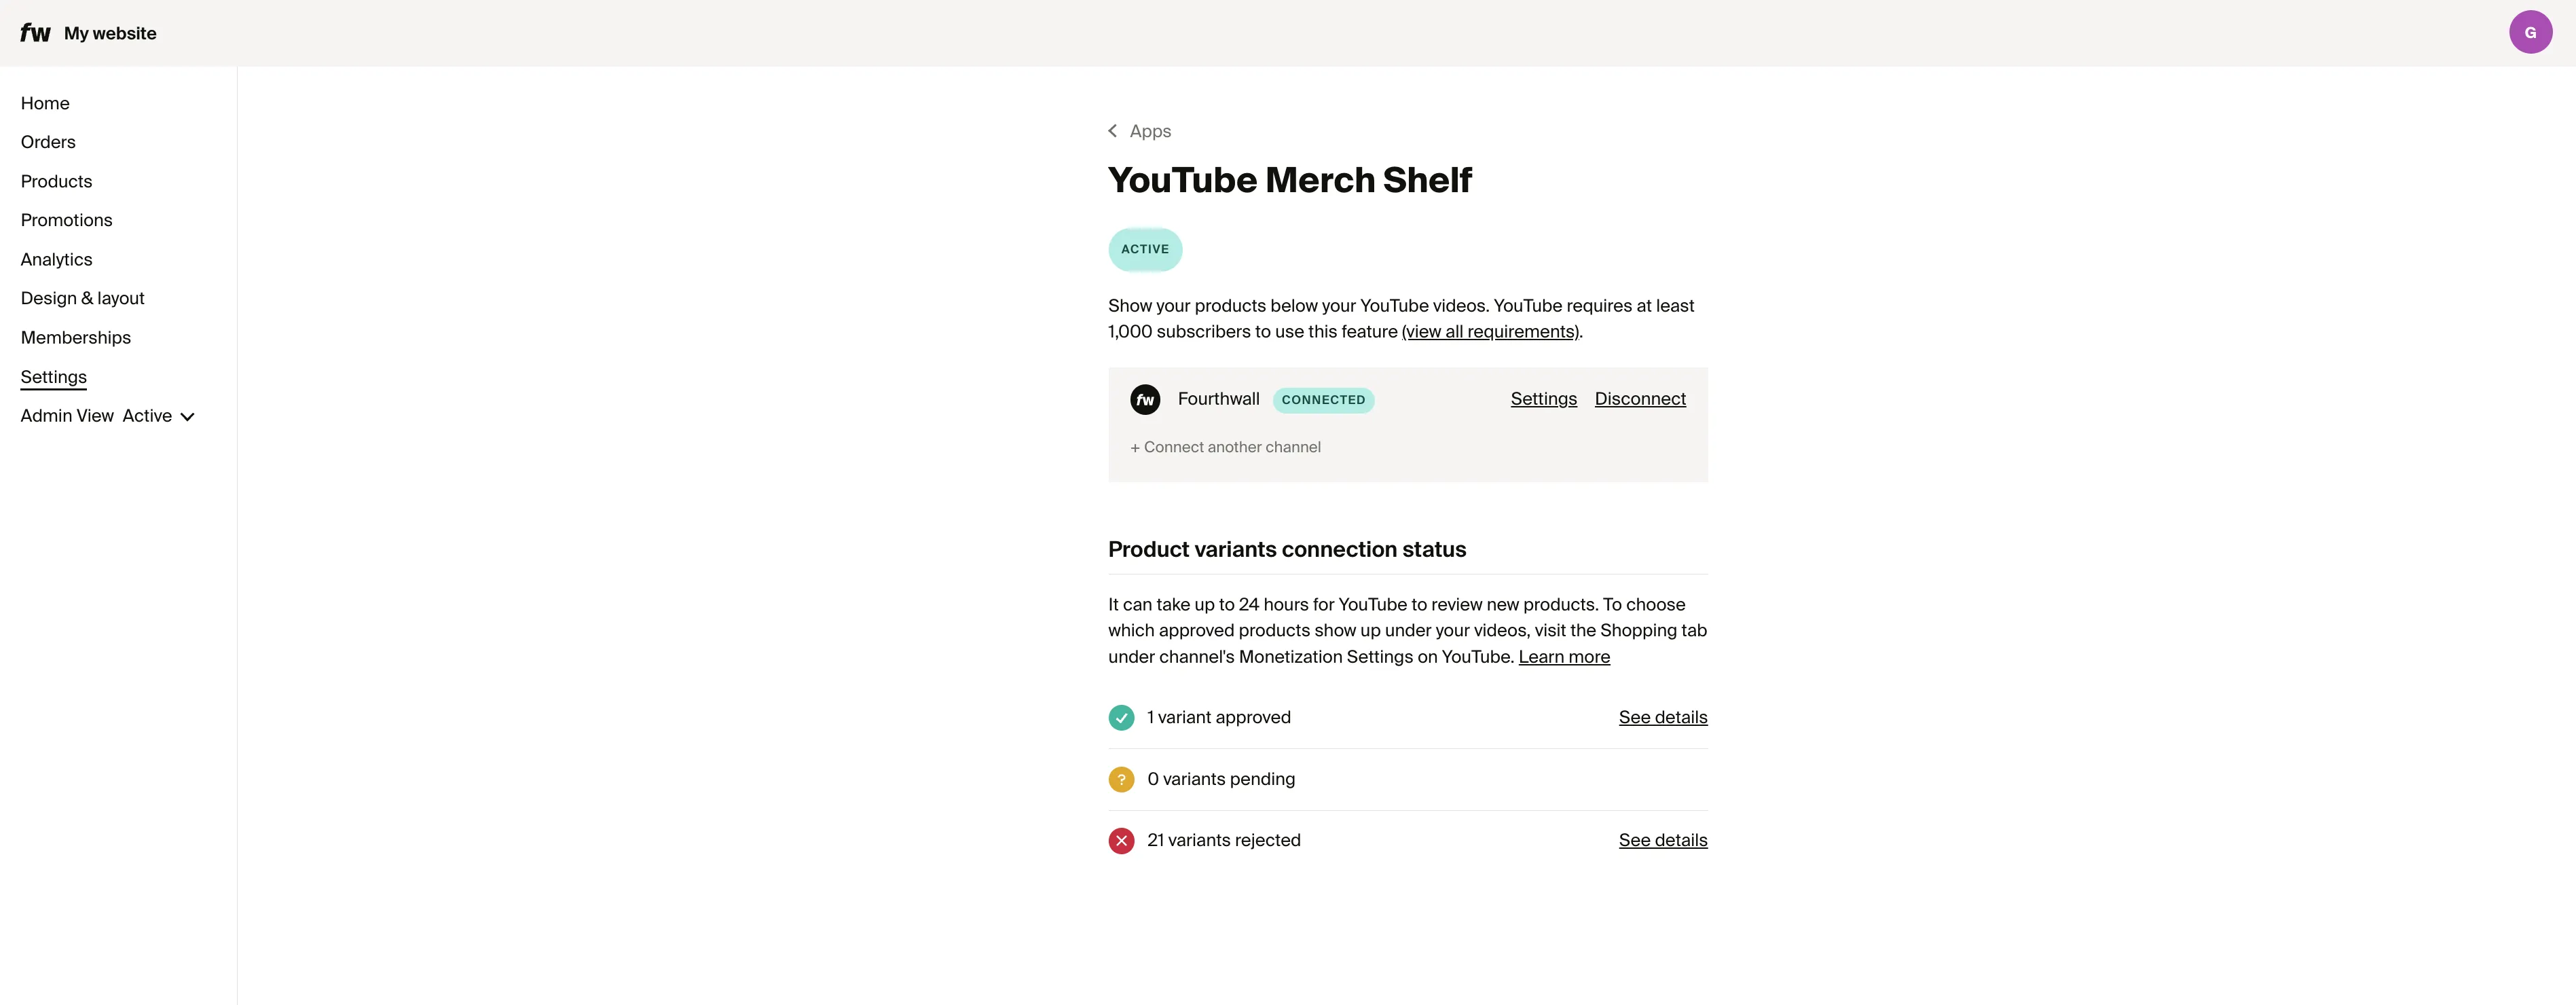The width and height of the screenshot is (2576, 1005).
Task: Click the red rejected X icon
Action: pos(1121,840)
